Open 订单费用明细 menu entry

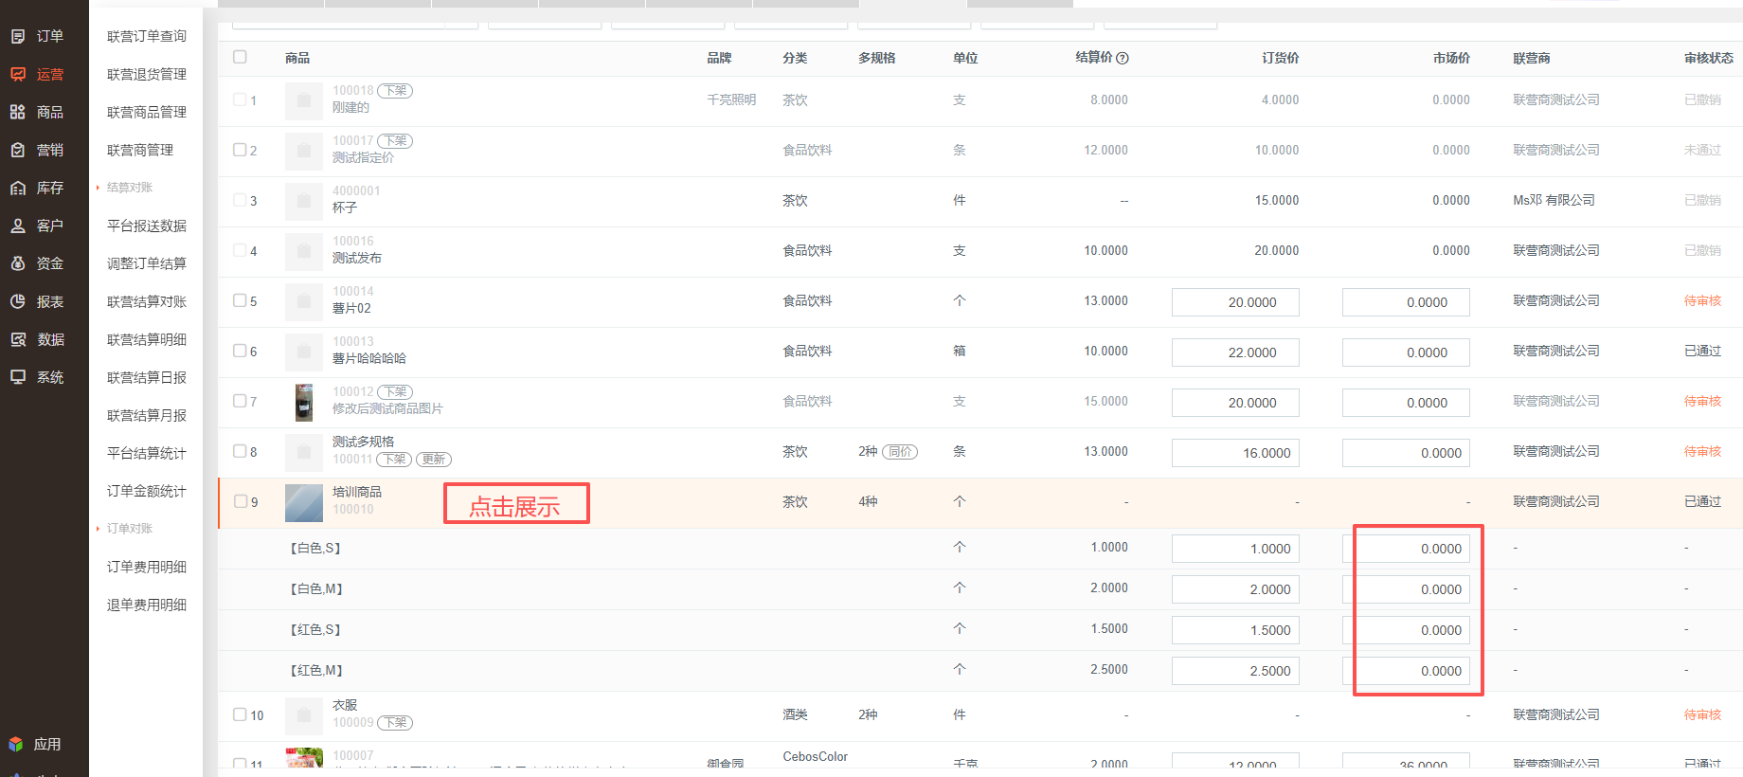click(x=147, y=567)
